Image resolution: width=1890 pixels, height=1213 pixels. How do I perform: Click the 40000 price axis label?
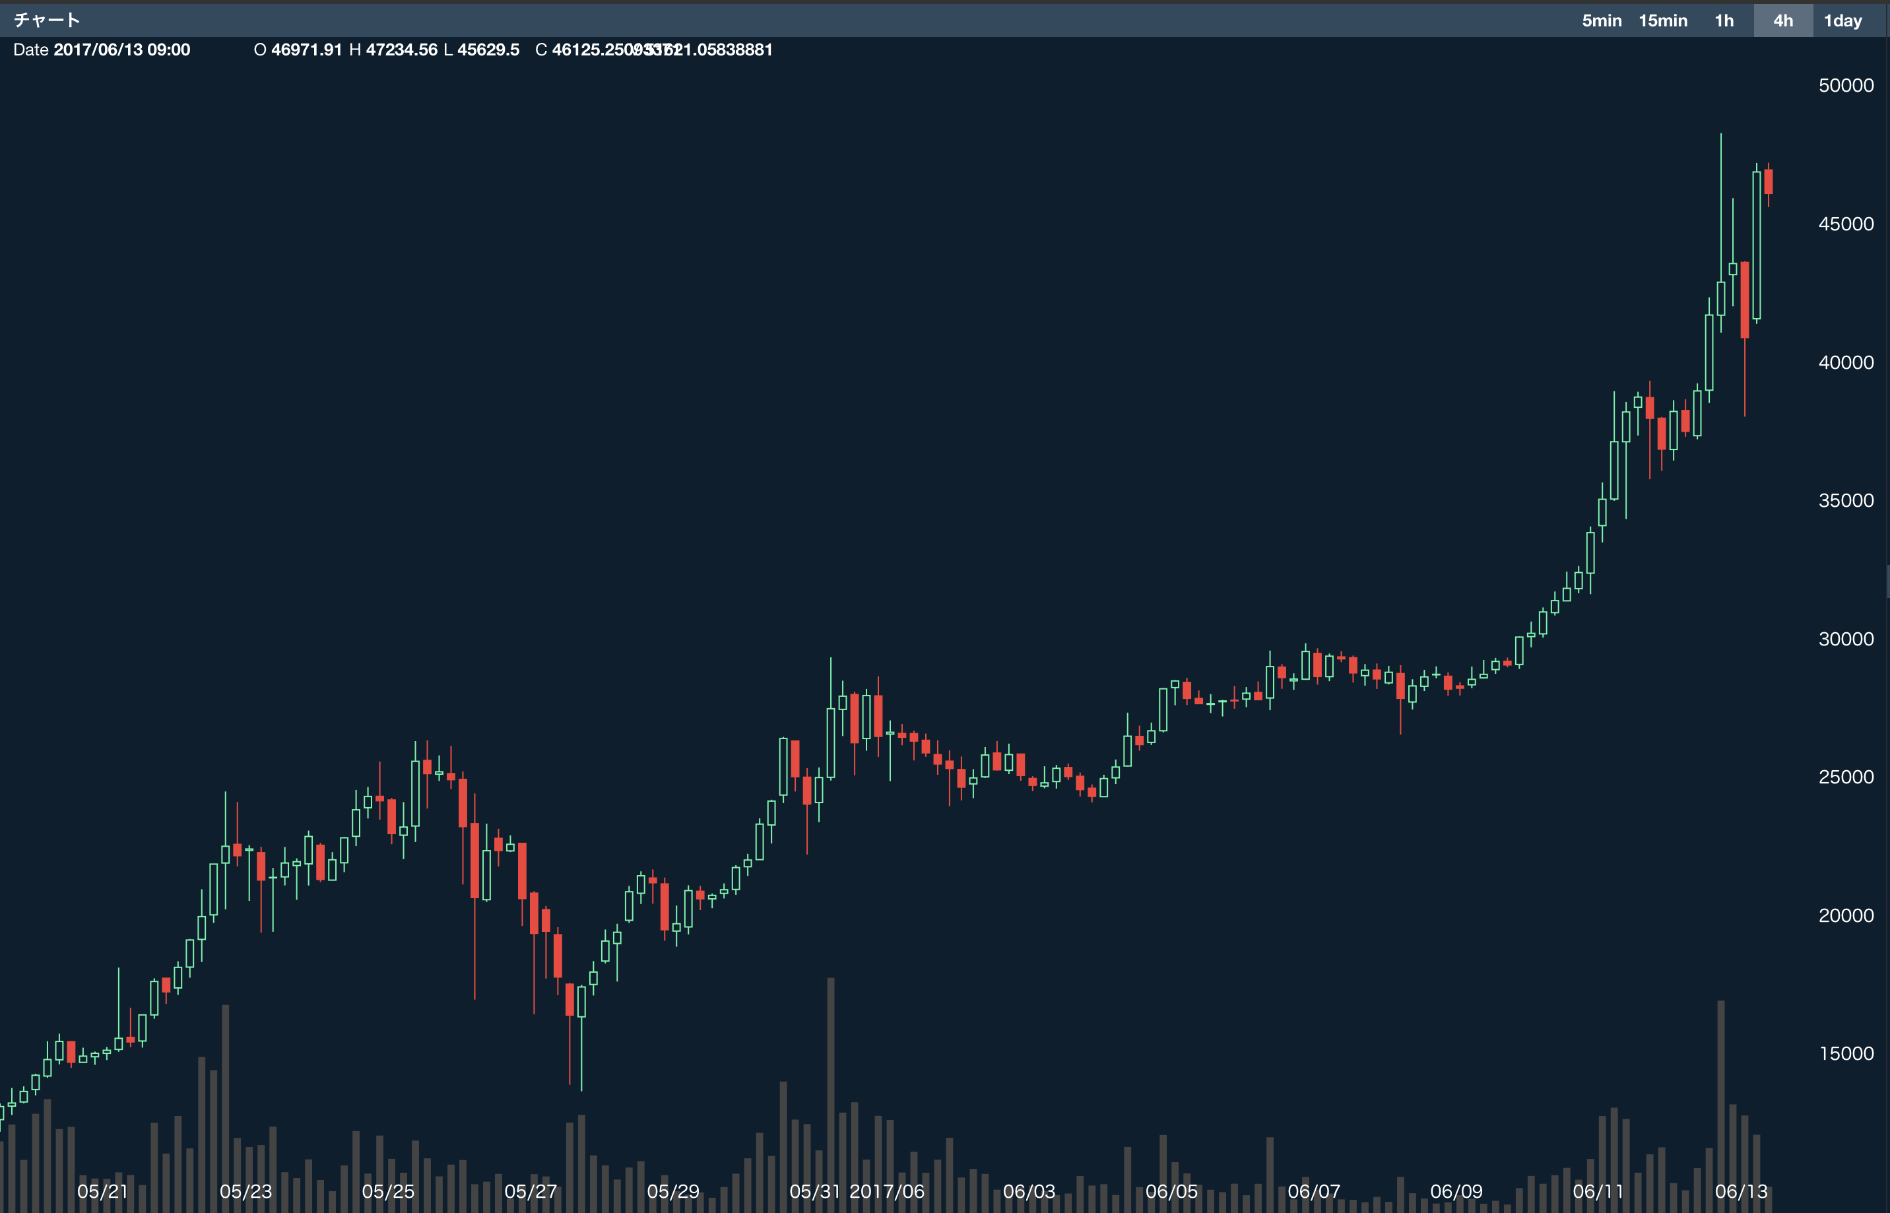click(1845, 362)
